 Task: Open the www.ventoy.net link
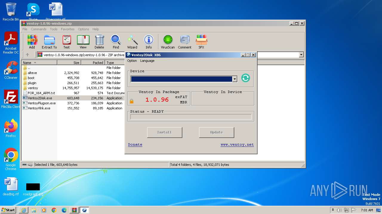(x=237, y=144)
